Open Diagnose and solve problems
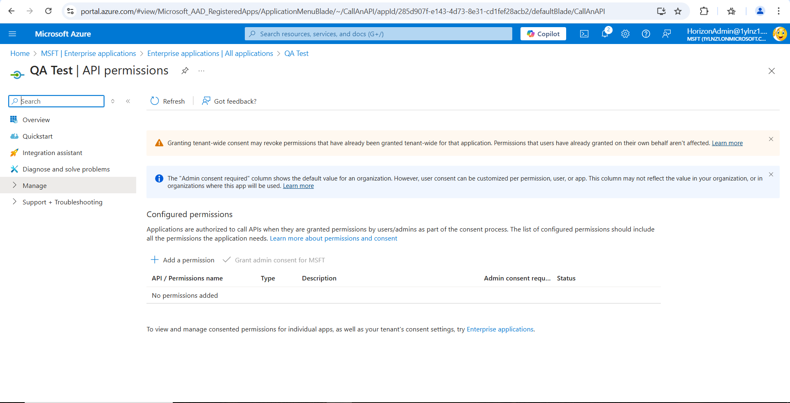 [x=66, y=169]
